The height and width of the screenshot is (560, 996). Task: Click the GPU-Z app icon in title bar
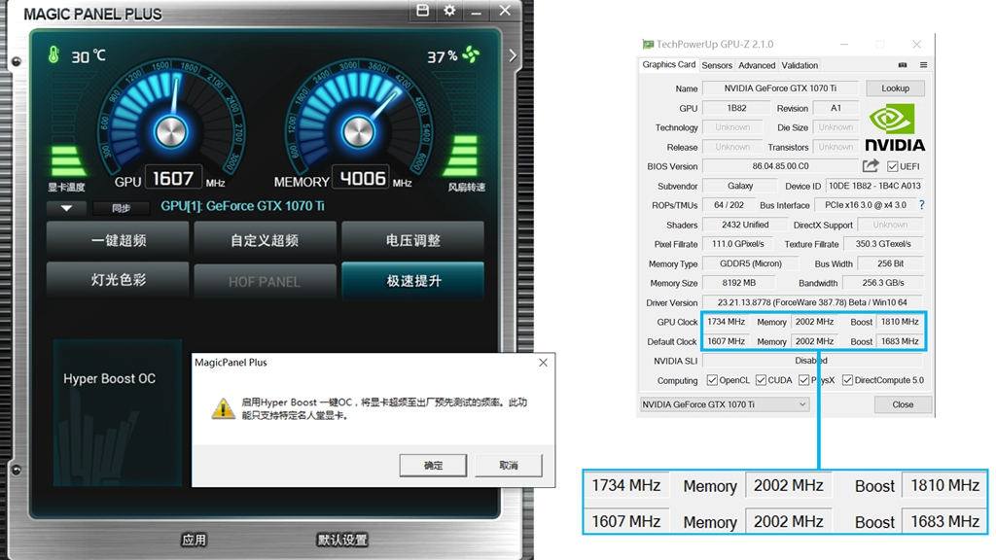[648, 44]
